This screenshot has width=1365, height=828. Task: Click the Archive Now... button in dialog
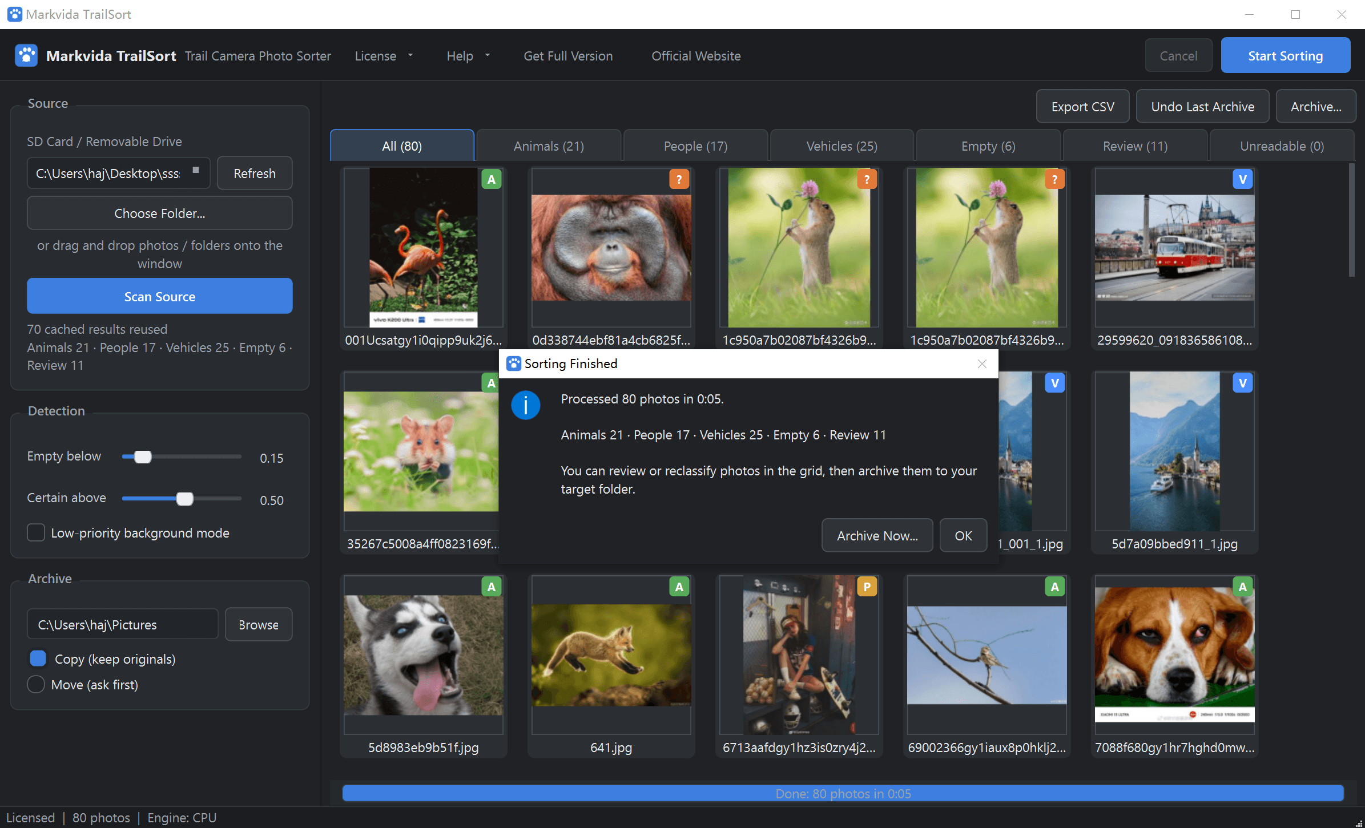877,535
